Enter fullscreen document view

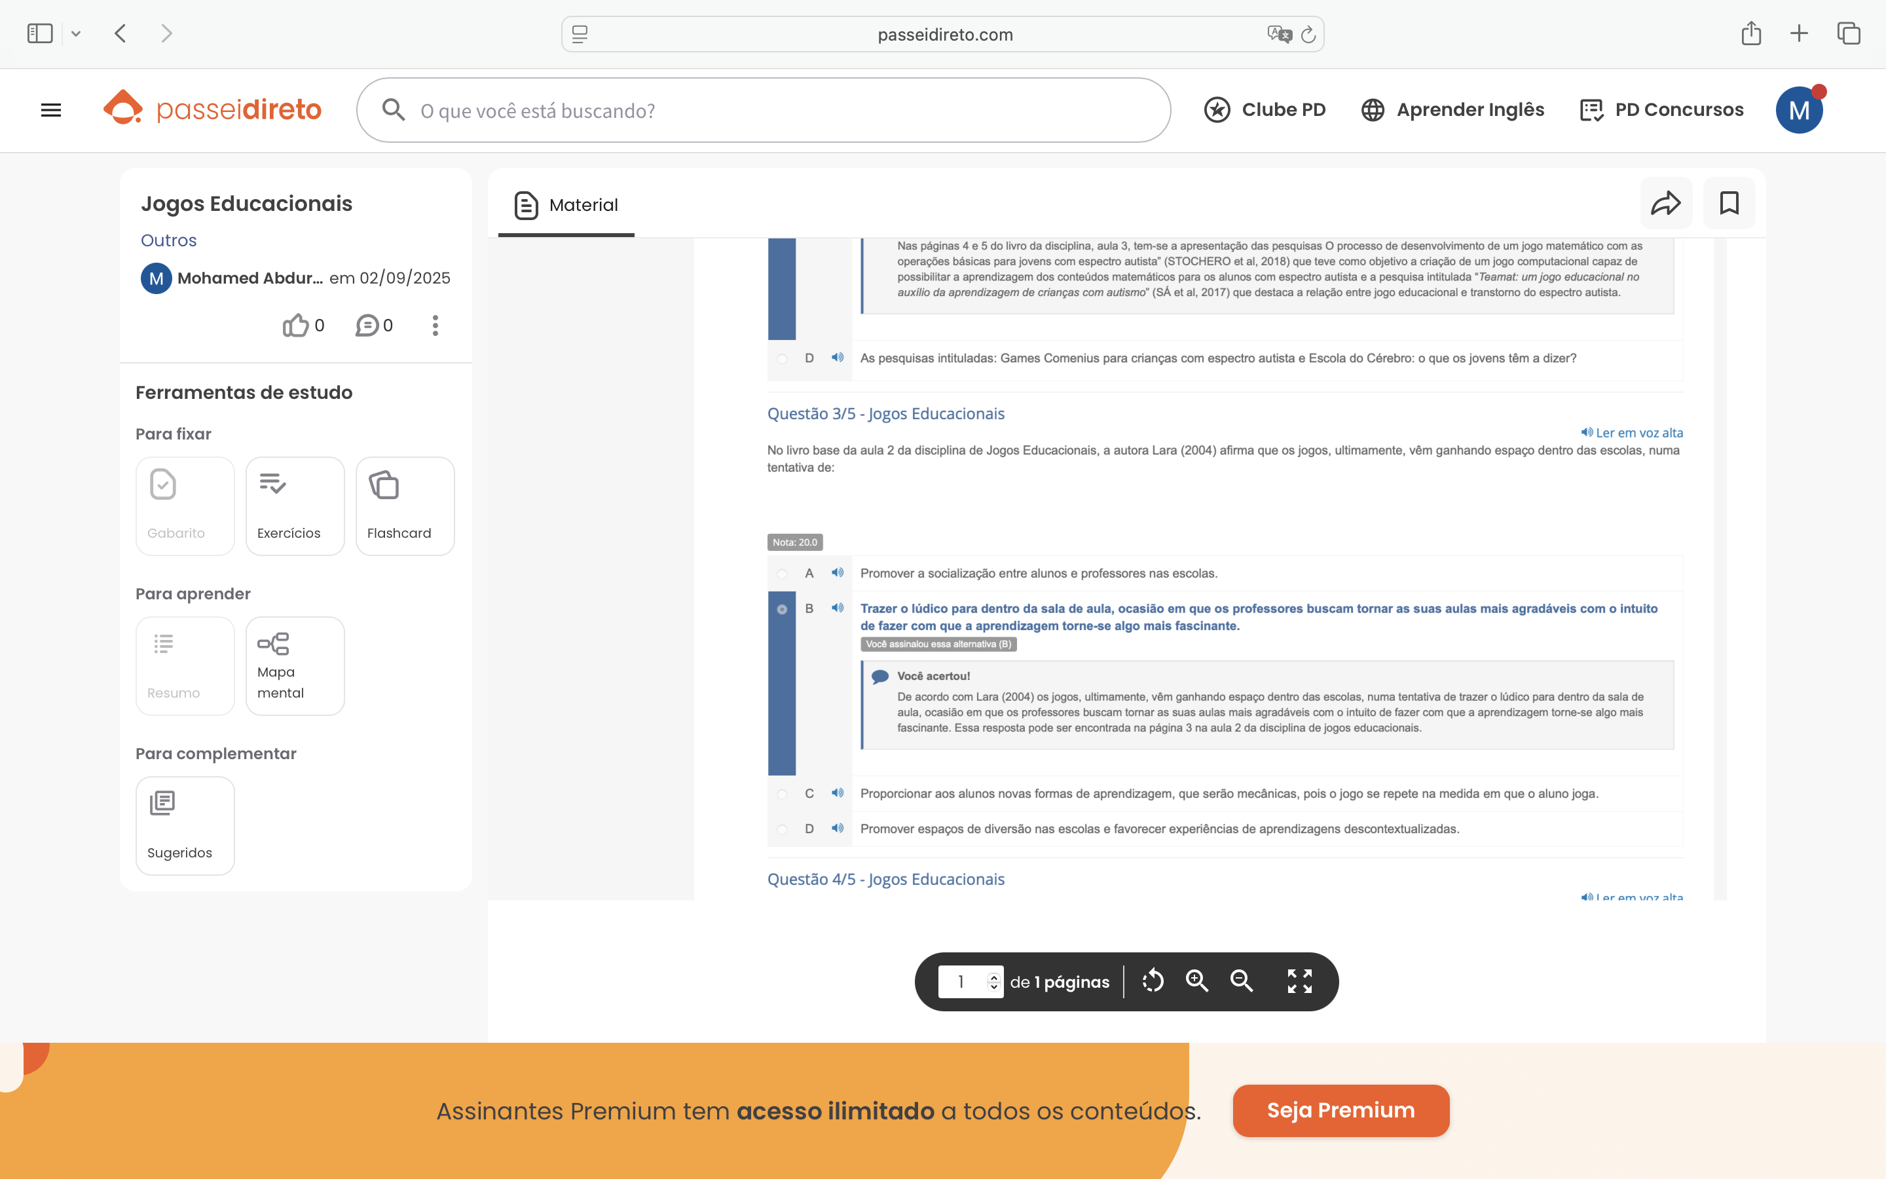(1299, 981)
